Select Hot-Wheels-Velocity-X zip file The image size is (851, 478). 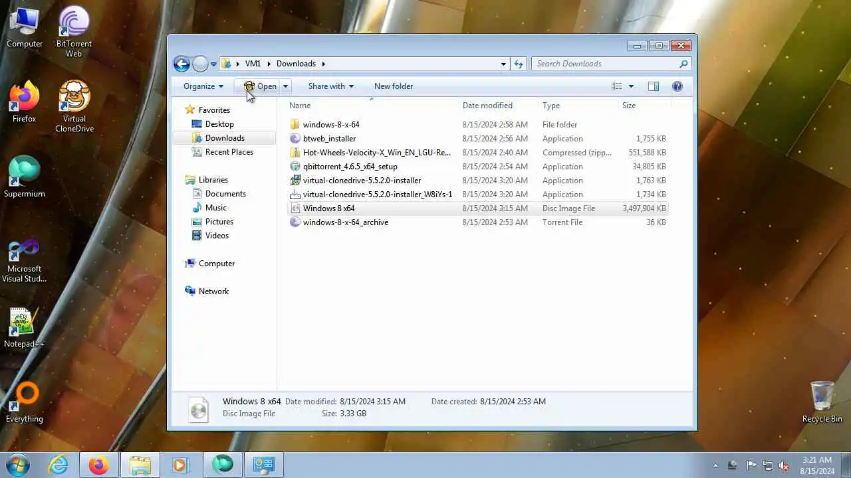376,153
